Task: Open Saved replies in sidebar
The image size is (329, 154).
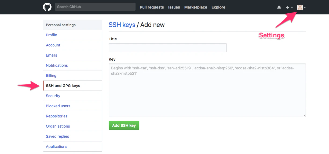Action: pyautogui.click(x=72, y=136)
